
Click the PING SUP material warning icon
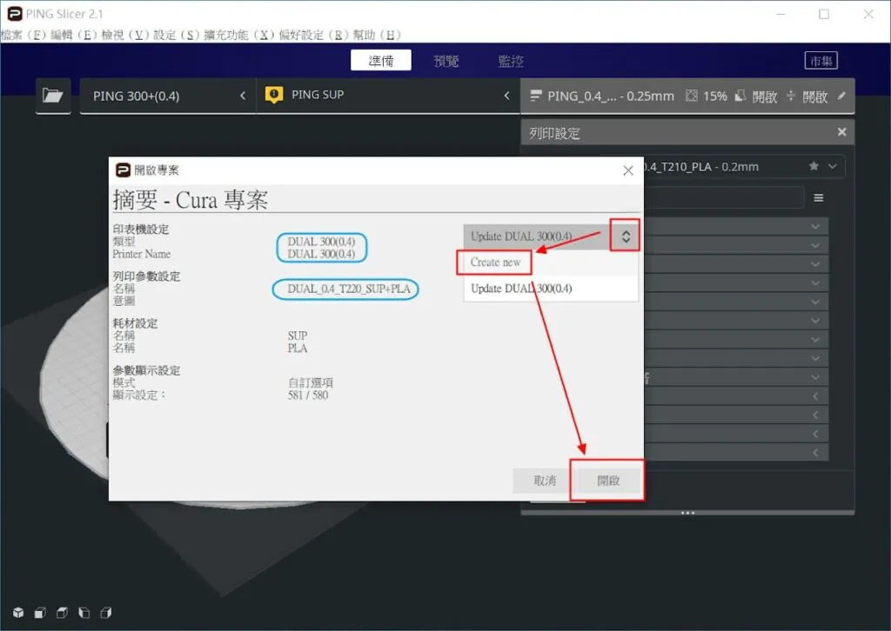(x=274, y=95)
